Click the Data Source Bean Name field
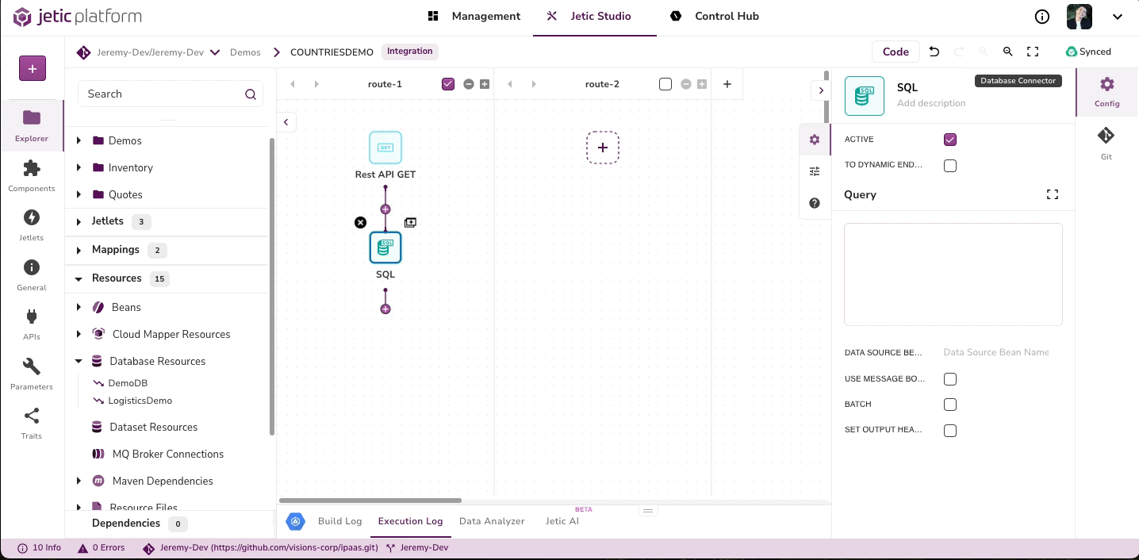1139x560 pixels. 1001,352
